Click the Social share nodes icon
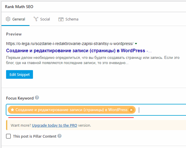186x148 pixels. 36,19
